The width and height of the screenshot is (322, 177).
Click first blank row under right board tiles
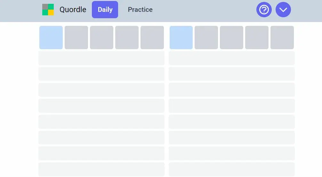point(231,58)
